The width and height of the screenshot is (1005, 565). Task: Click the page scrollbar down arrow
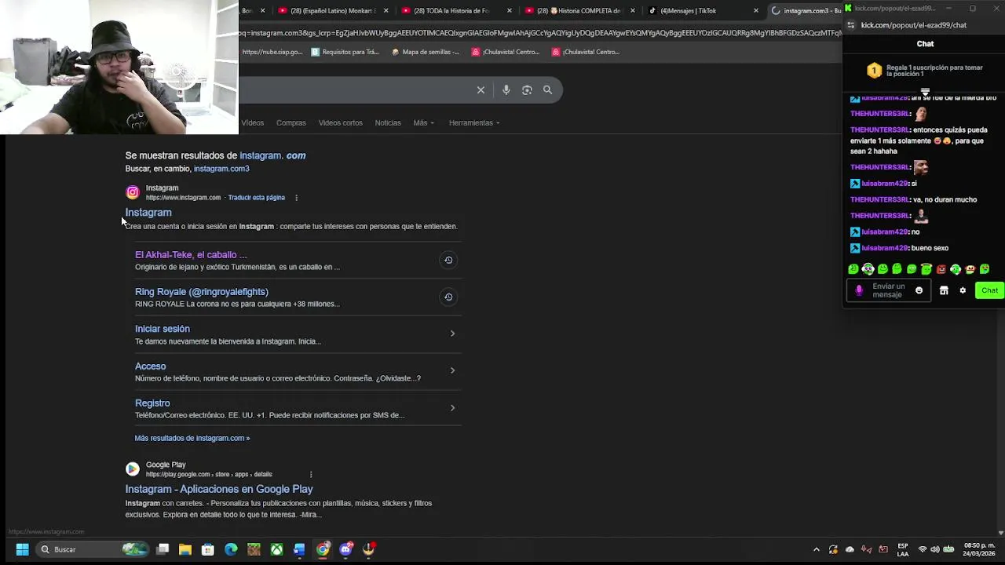point(1000,533)
